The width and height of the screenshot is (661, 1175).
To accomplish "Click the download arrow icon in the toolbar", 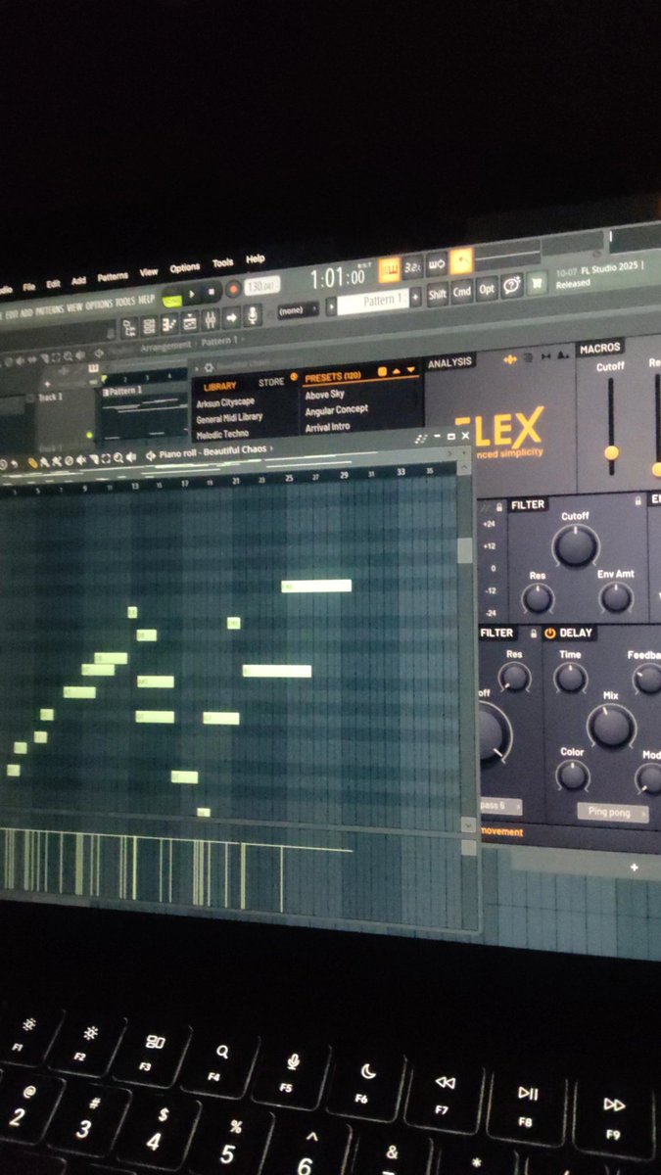I will [x=231, y=316].
